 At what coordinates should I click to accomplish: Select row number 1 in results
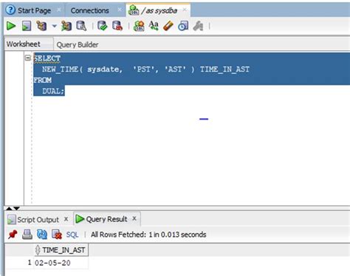[30, 263]
